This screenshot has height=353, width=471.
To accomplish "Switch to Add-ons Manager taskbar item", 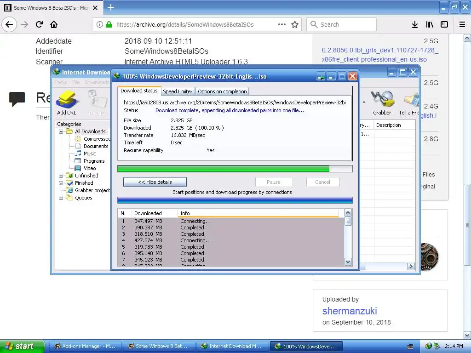I will click(85, 346).
